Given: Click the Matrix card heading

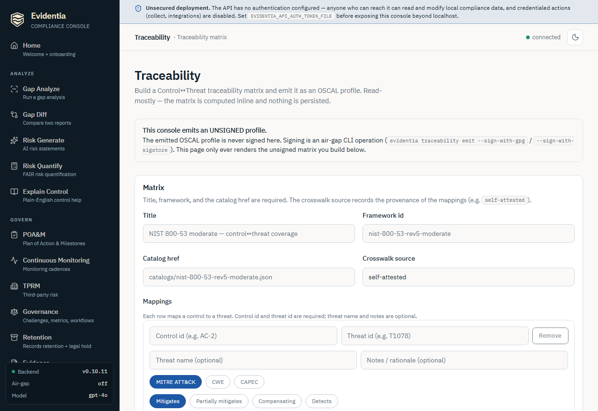Looking at the screenshot, I should (154, 188).
